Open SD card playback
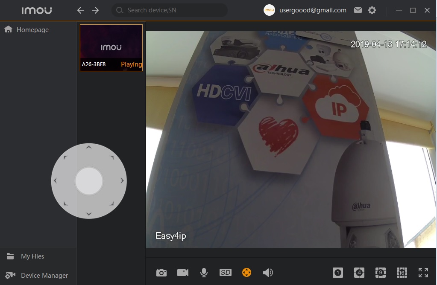This screenshot has height=285, width=437. point(225,273)
